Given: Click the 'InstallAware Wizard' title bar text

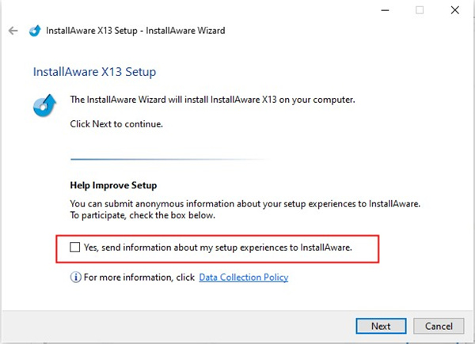Looking at the screenshot, I should pos(192,31).
